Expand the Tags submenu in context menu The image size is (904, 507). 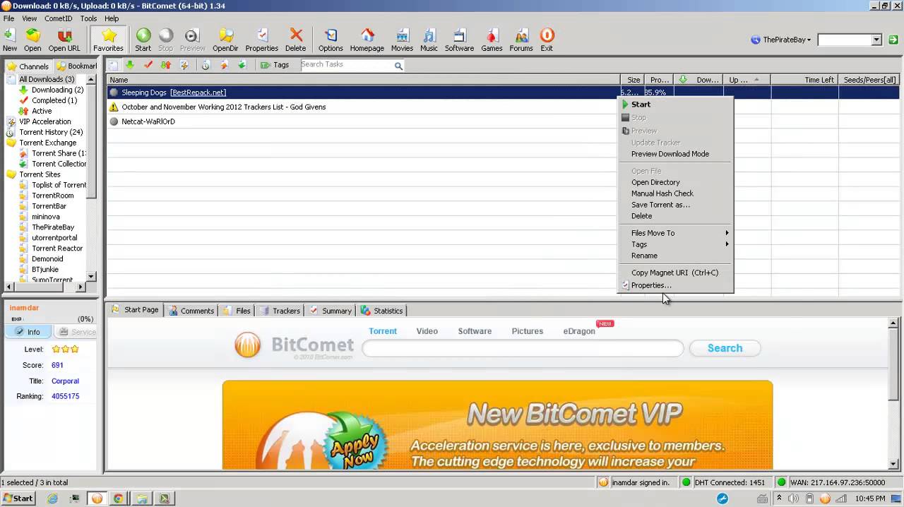675,244
